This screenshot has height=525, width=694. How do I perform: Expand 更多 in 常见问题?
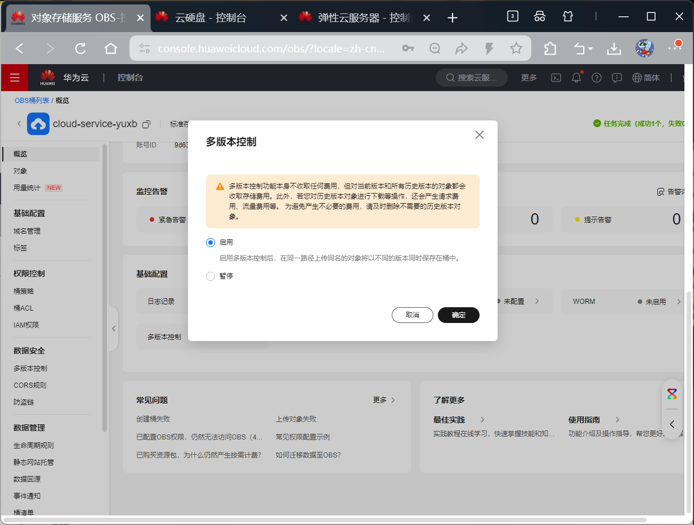coord(384,400)
